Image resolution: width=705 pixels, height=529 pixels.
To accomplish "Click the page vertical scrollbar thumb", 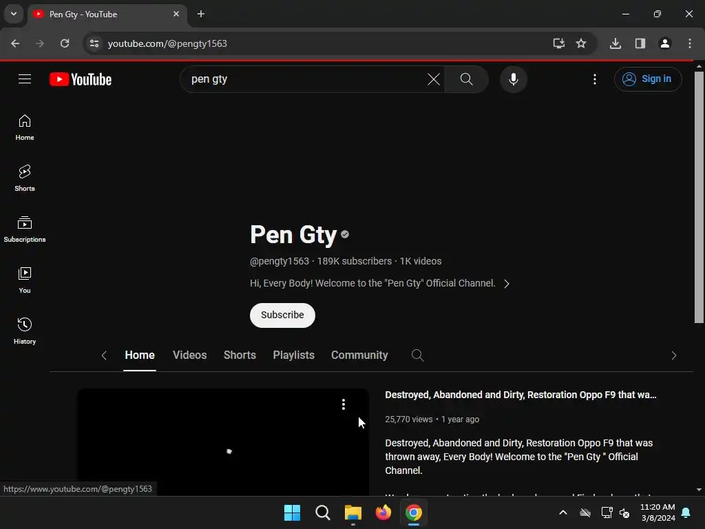I will click(x=699, y=197).
